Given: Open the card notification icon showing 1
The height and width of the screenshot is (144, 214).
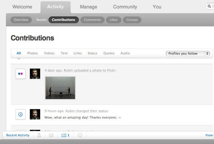Looking at the screenshot, I should coord(66,135).
